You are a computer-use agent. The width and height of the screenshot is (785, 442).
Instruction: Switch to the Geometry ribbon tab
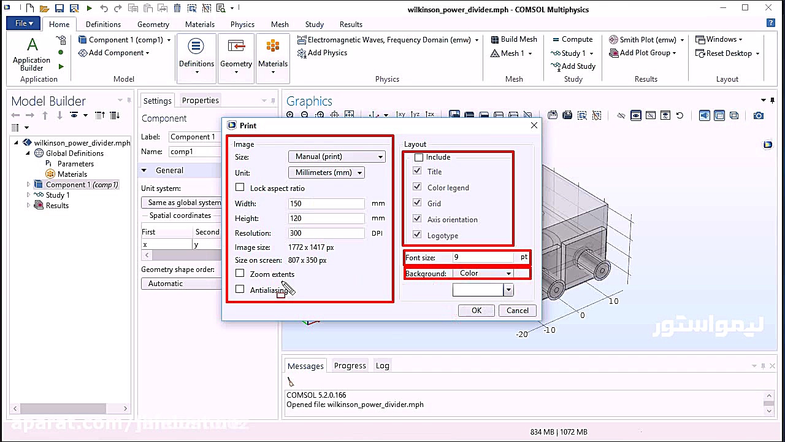click(153, 25)
